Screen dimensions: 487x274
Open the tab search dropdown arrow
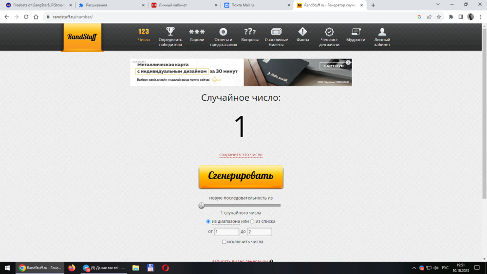click(438, 5)
